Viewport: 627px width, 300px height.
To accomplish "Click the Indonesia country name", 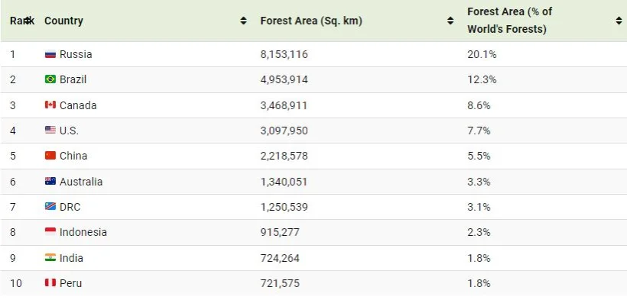I will point(83,232).
